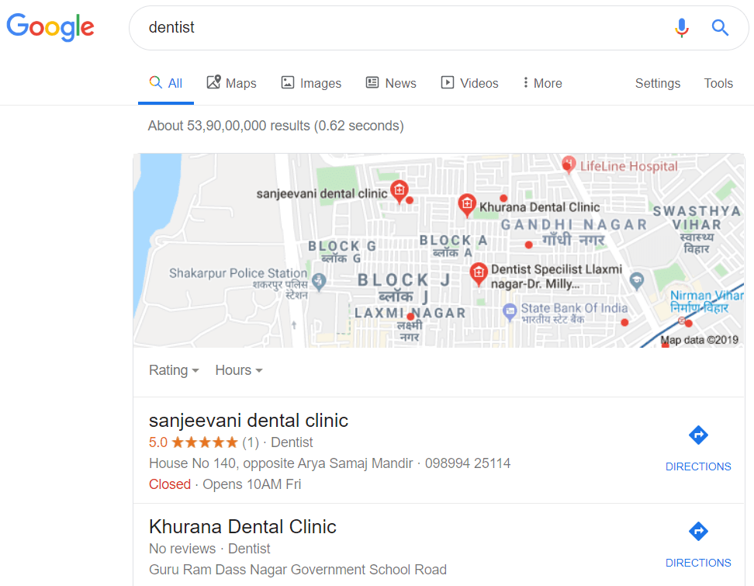Click Shakarpur Police Station map marker
754x586 pixels.
pos(319,281)
